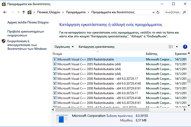Screen dimensions: 191x127
Task: Refresh the programs list
Action: tap(158, 12)
